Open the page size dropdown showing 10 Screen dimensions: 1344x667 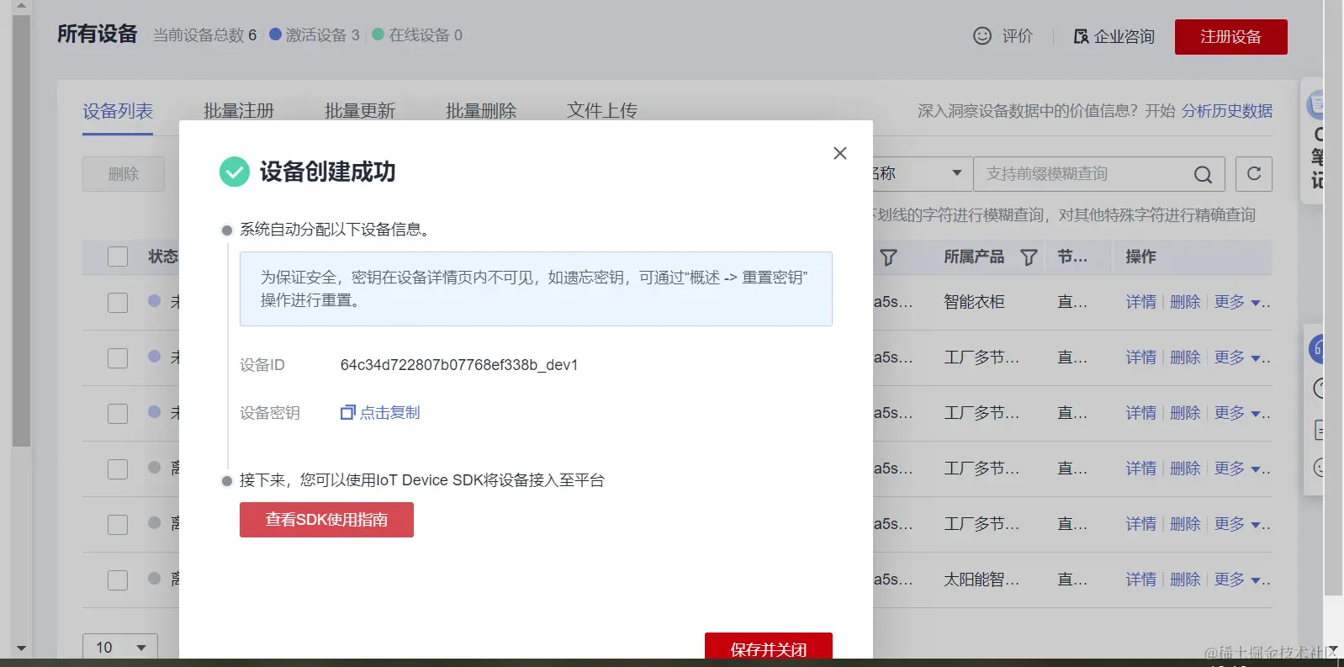pos(120,647)
